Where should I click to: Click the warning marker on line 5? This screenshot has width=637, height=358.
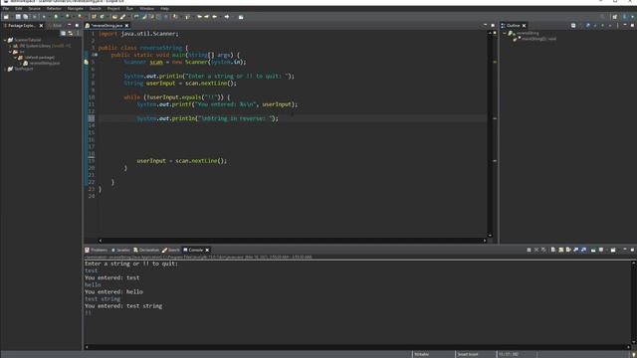pos(87,62)
